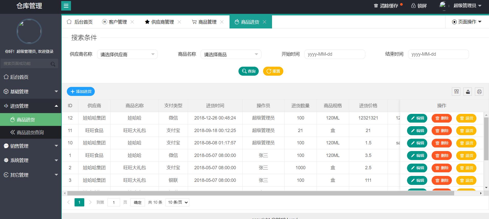The image size is (489, 219).
Task: Click the scroll-right arrow of table scrollbar
Action: tap(481, 193)
